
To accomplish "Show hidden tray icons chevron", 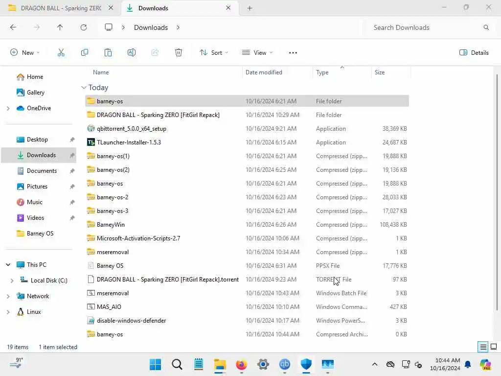I will point(375,364).
